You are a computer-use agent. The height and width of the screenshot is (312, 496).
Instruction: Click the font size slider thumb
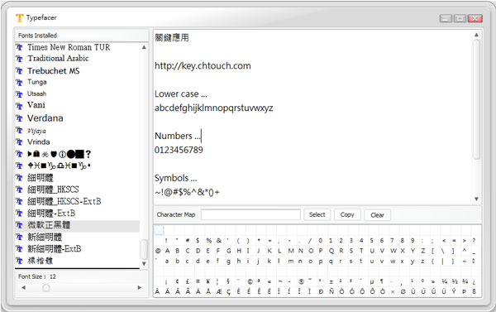pyautogui.click(x=46, y=288)
